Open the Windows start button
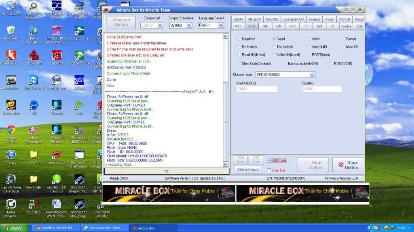 (14, 228)
